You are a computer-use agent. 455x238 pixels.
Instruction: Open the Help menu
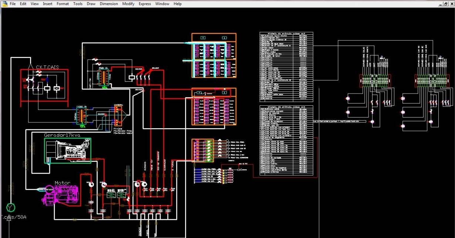click(178, 4)
